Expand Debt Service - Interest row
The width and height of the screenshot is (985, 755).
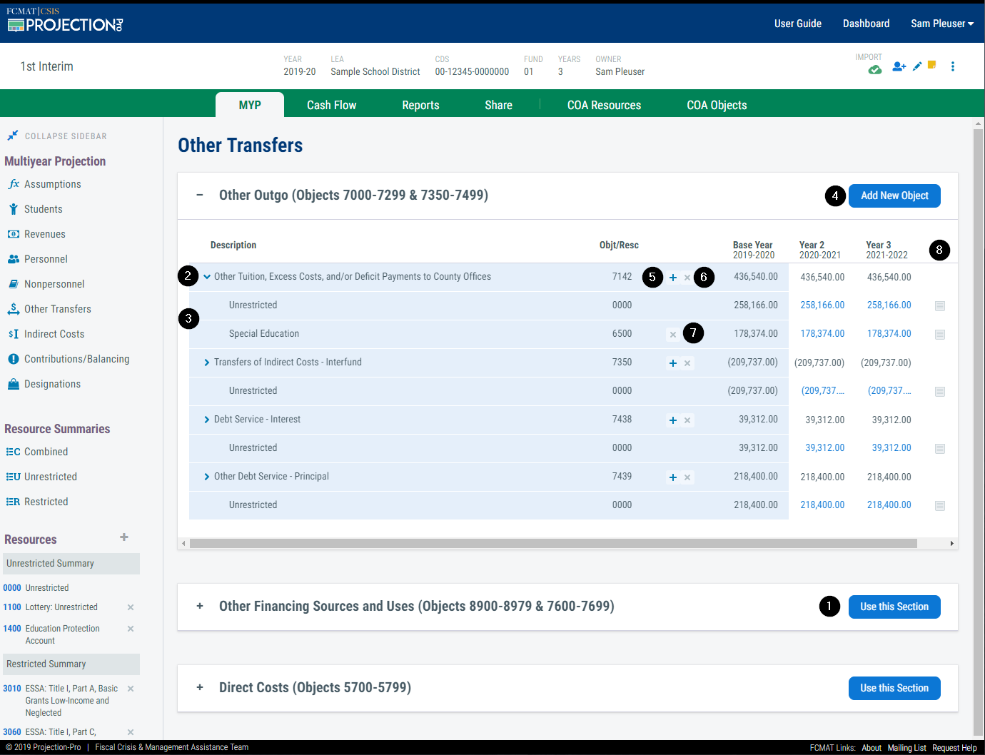point(207,420)
